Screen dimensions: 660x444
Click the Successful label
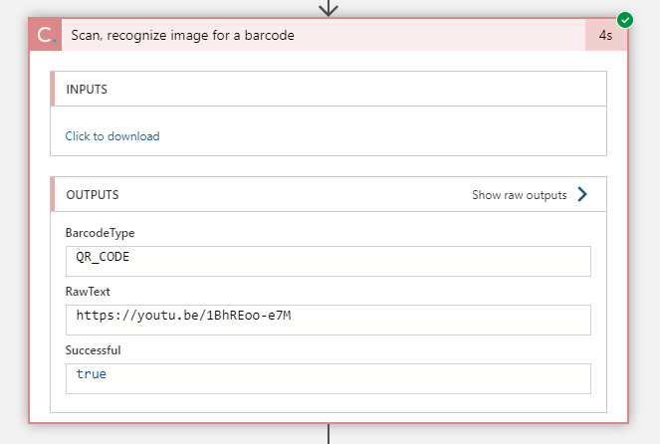93,350
